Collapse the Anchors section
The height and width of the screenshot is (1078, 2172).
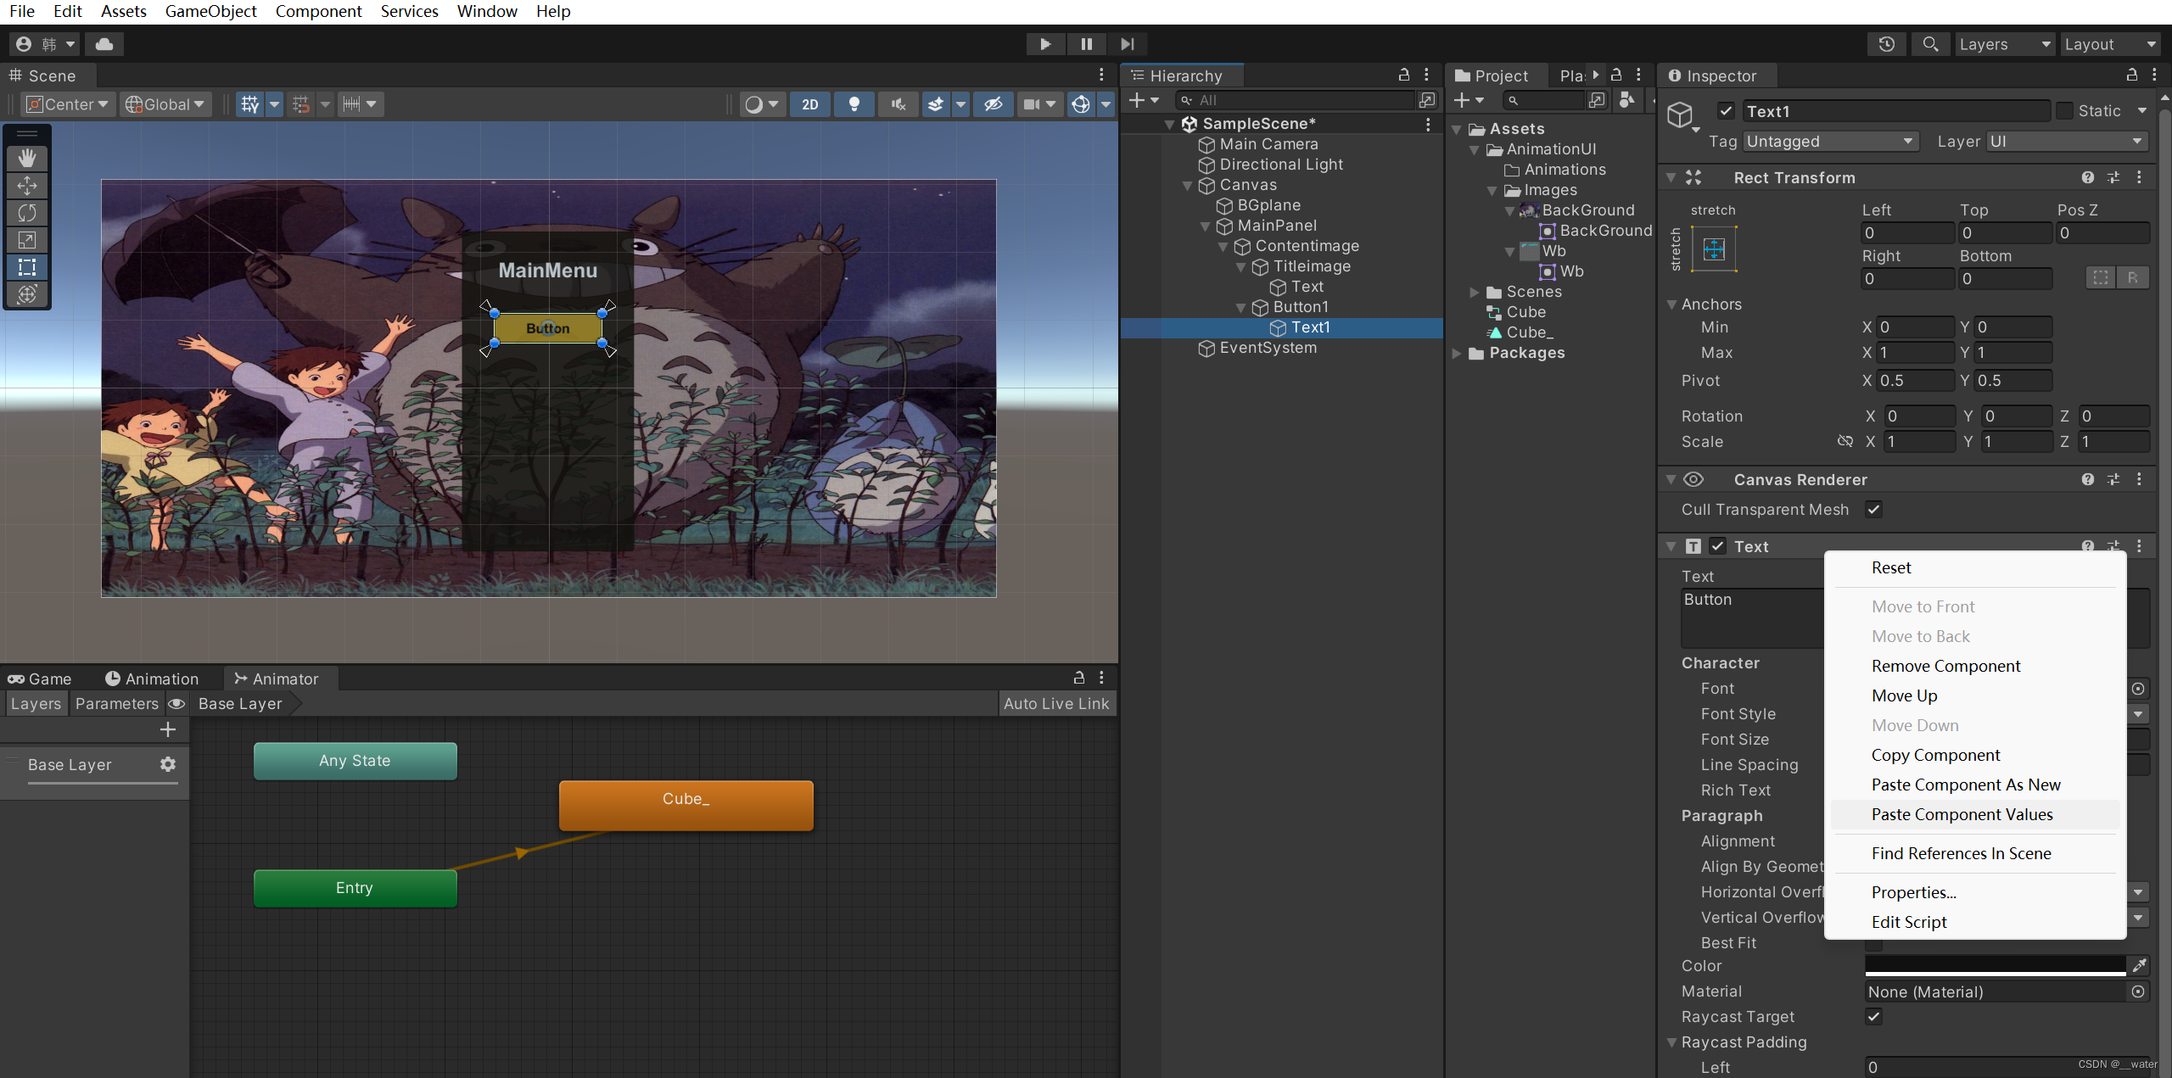pyautogui.click(x=1671, y=304)
